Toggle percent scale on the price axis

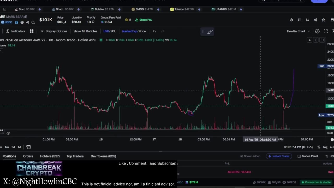click(319, 147)
